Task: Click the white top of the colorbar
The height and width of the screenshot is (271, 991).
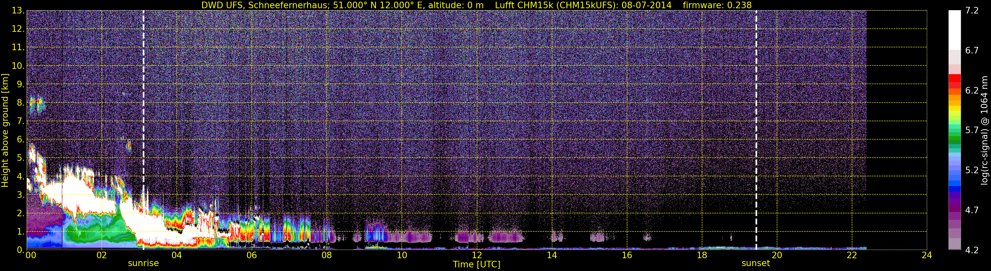Action: pyautogui.click(x=954, y=30)
